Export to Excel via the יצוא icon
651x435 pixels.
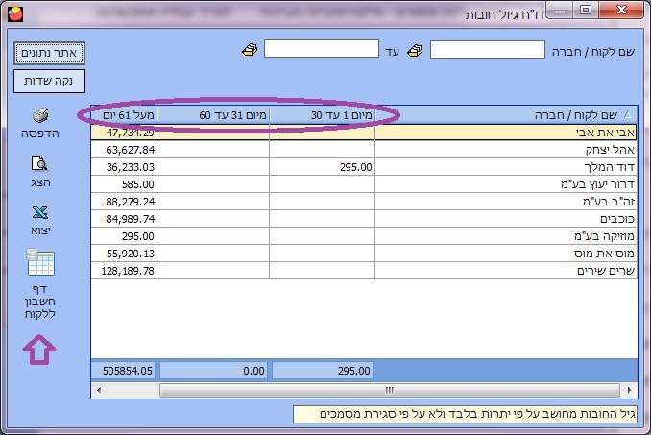40,213
